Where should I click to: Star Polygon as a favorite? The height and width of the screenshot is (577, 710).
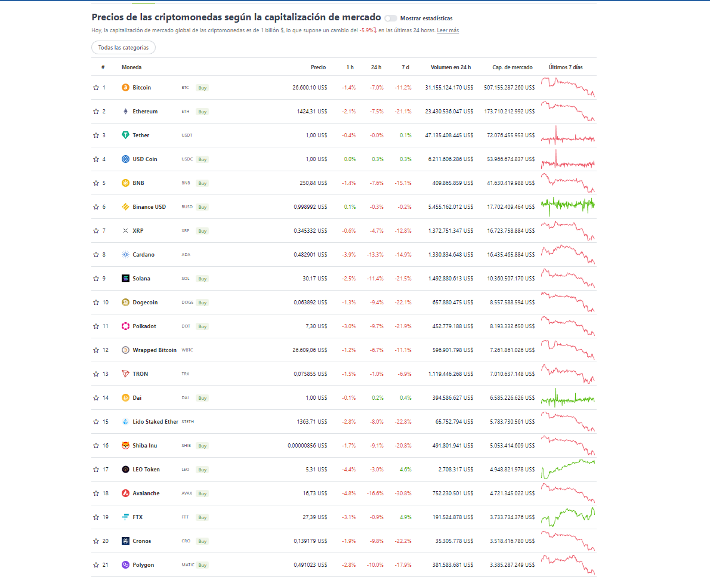[96, 565]
